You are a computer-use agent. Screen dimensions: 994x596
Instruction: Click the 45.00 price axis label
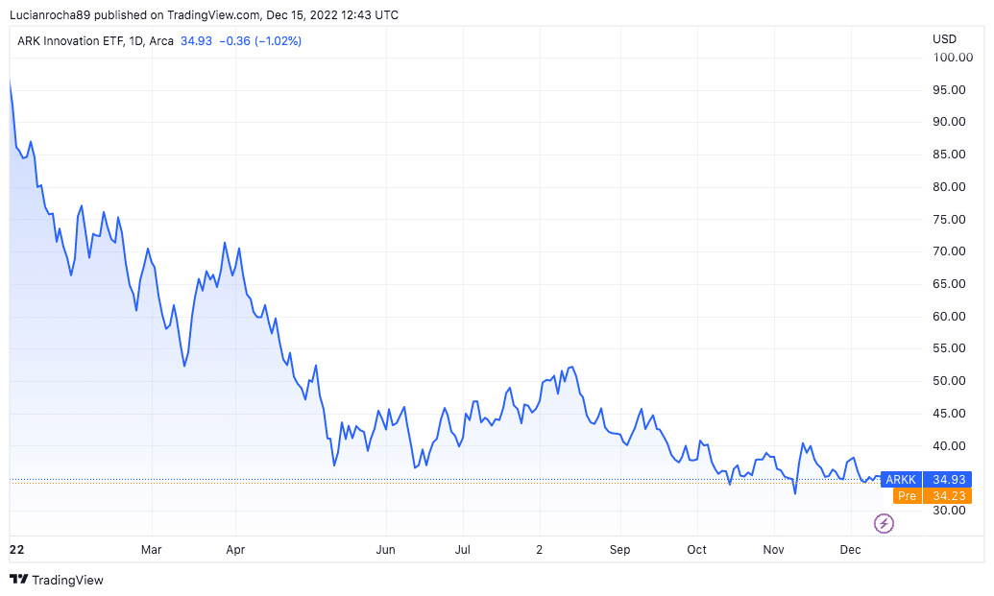point(949,414)
